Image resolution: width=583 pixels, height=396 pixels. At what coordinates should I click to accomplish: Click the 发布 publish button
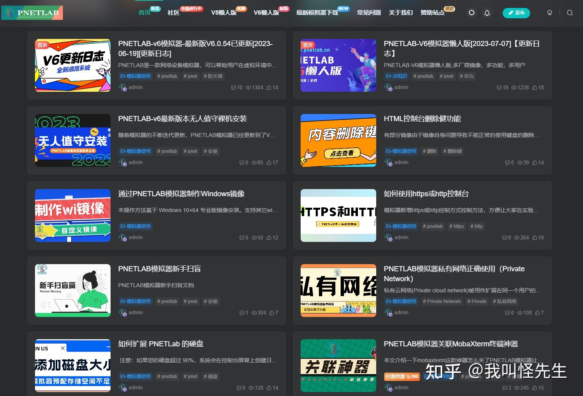[516, 13]
